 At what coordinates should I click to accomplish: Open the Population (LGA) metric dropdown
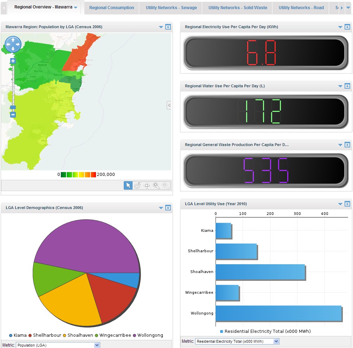coord(97,345)
